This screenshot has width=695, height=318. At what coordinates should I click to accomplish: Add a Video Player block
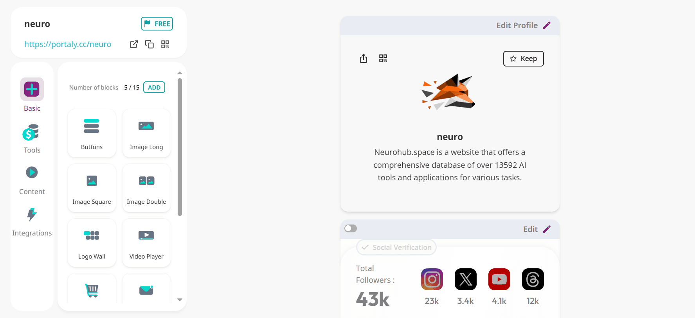[146, 243]
